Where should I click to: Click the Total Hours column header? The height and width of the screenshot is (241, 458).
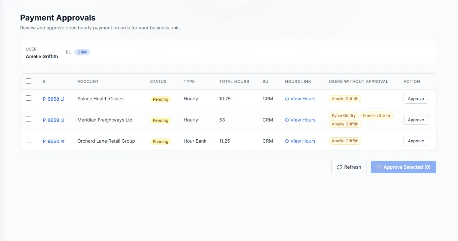click(234, 82)
